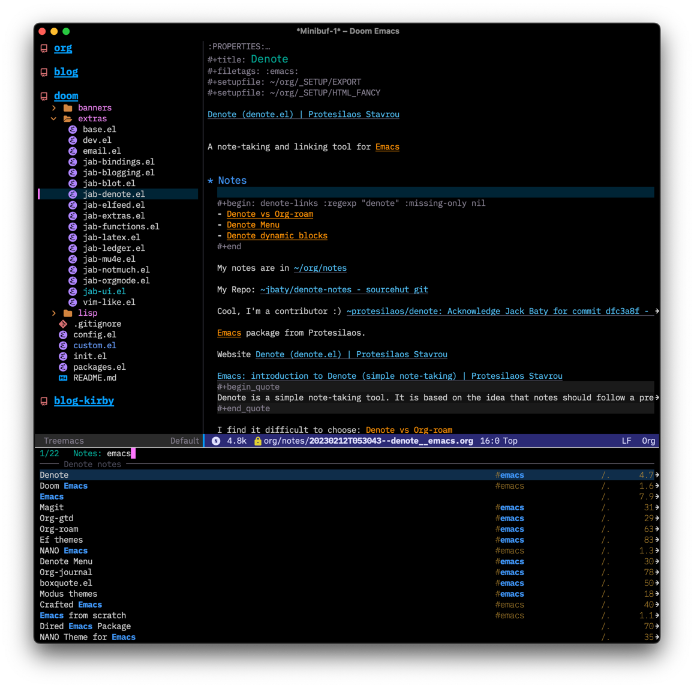Click the diamond icon beside .gitignore

(64, 324)
